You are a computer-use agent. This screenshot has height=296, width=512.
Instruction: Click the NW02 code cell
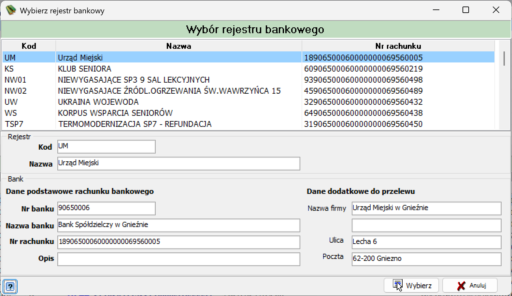(x=15, y=91)
